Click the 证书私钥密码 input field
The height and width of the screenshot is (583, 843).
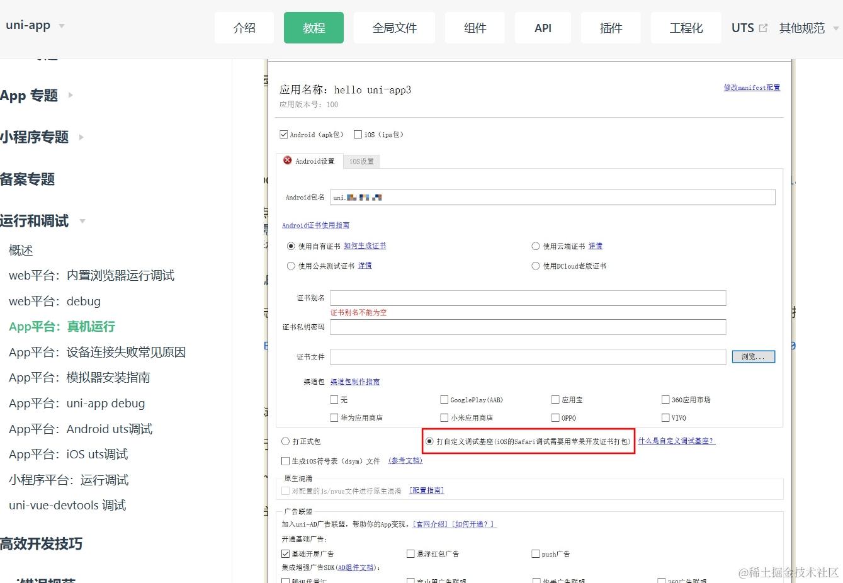[528, 327]
